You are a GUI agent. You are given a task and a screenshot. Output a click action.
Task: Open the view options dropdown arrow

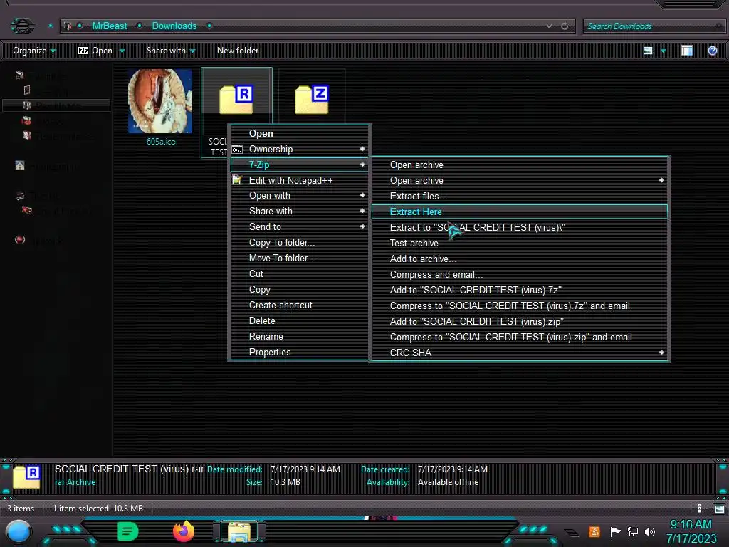tap(663, 51)
